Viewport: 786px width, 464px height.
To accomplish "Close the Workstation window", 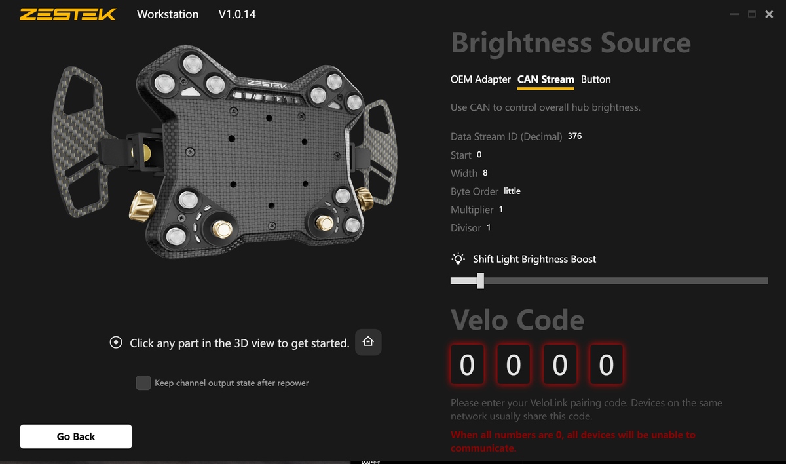I will pyautogui.click(x=770, y=14).
